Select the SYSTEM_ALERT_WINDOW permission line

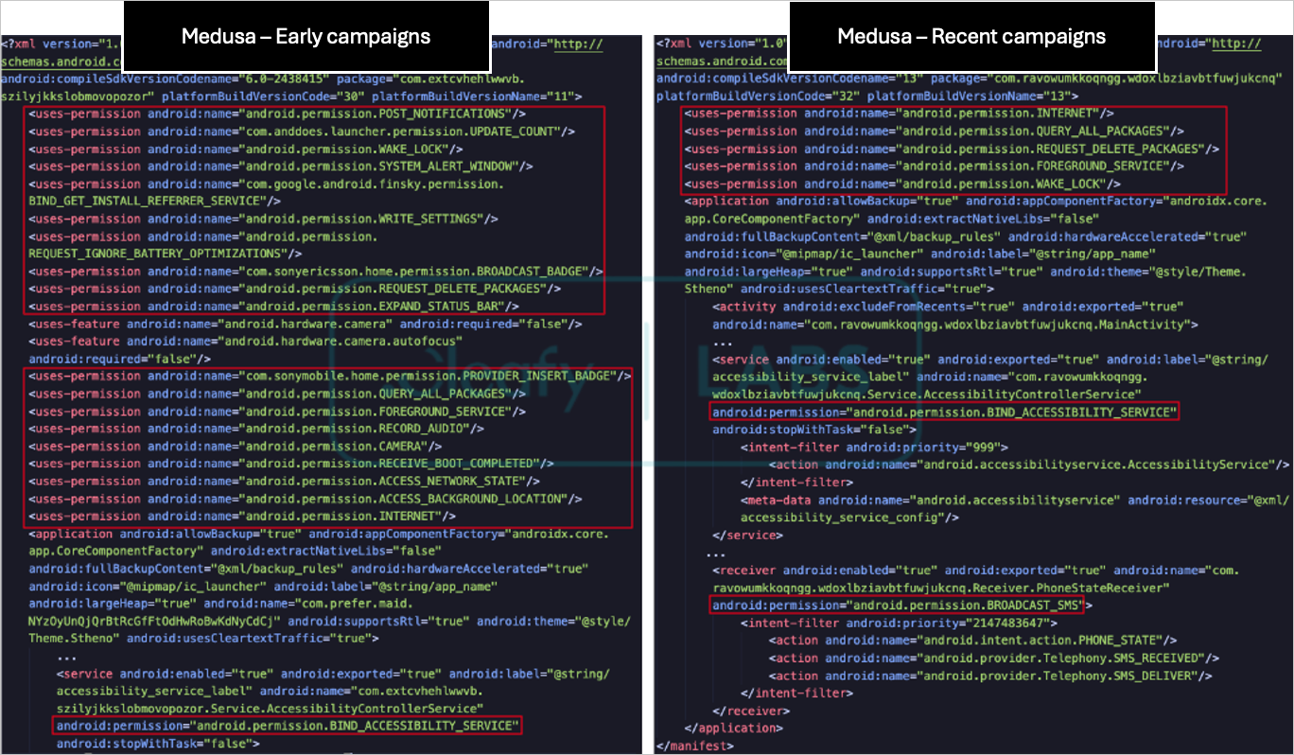(x=281, y=167)
